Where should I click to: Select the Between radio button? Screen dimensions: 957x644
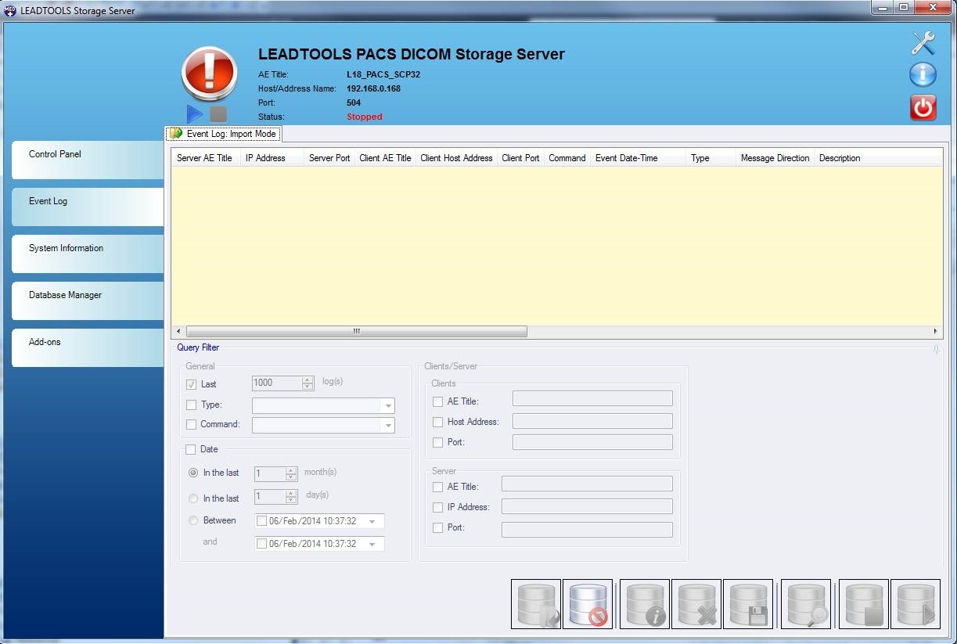[193, 520]
